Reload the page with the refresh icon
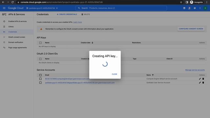The image size is (210, 118). tap(12, 2)
